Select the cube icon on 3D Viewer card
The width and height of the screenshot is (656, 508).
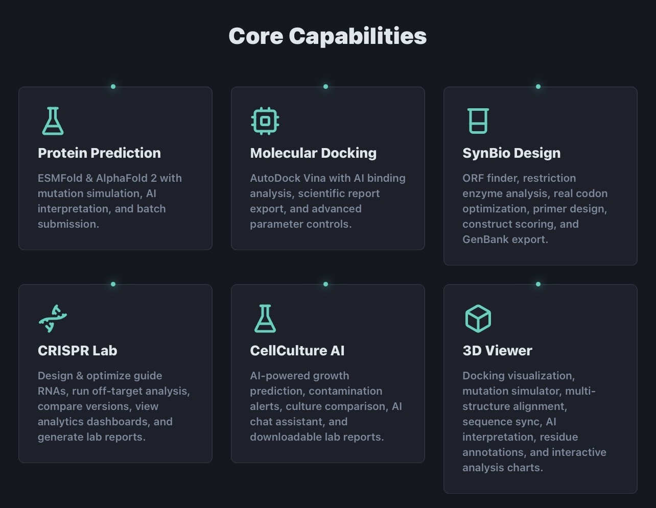coord(478,318)
